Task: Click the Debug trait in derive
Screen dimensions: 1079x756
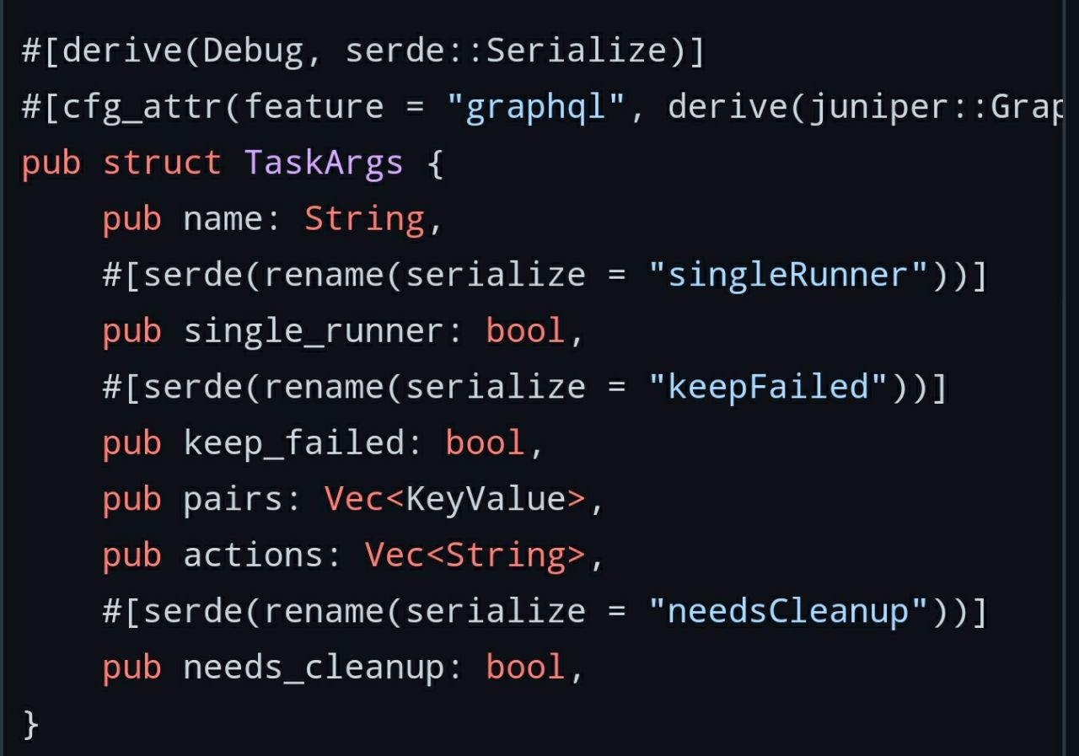Action: coord(252,51)
